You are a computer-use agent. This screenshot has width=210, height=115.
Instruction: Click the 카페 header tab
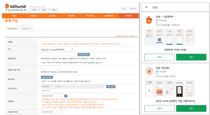34,10
